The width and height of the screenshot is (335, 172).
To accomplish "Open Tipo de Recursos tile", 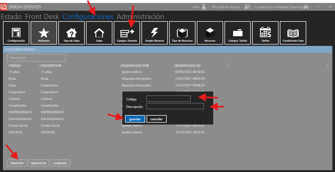I will (182, 33).
